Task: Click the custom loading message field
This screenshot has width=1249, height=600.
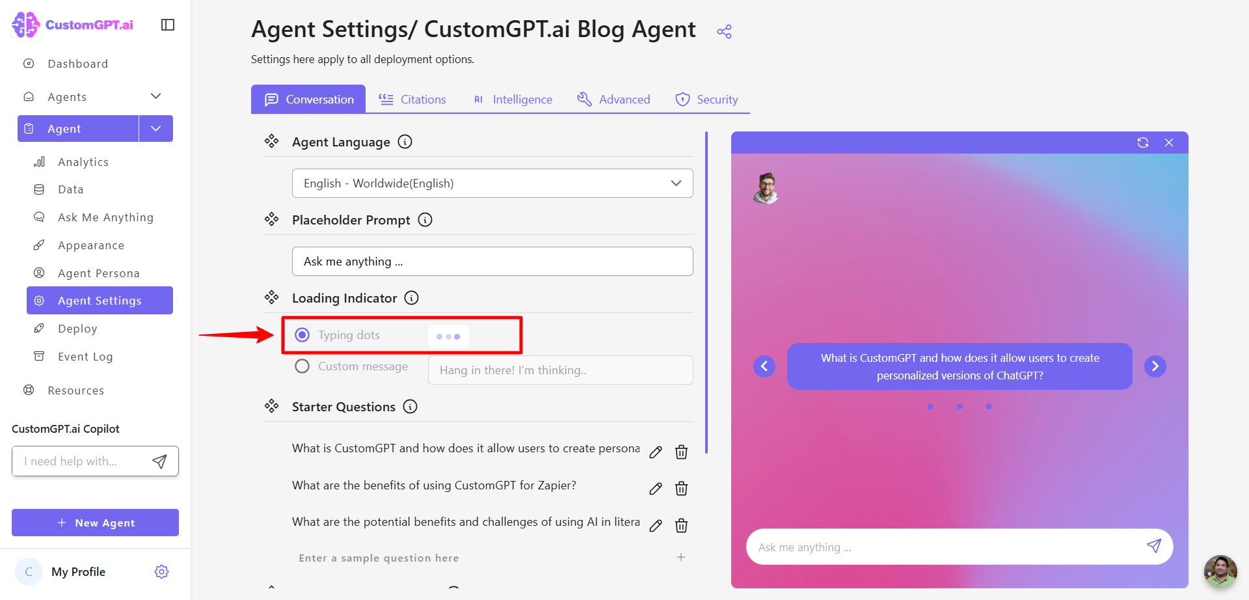Action: click(x=560, y=370)
